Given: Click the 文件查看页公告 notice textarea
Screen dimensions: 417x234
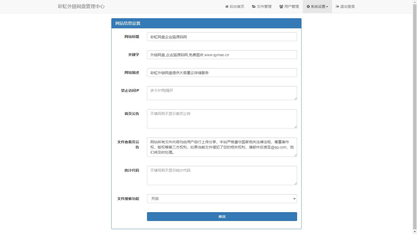Looking at the screenshot, I should [222, 147].
